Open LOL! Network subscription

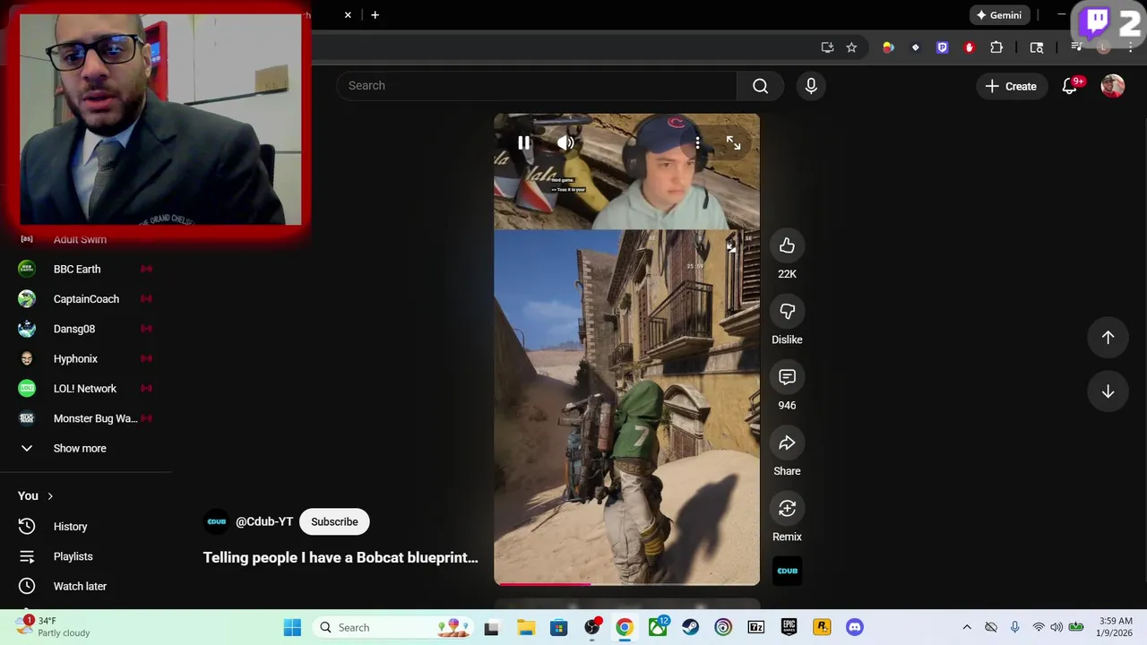click(x=85, y=389)
